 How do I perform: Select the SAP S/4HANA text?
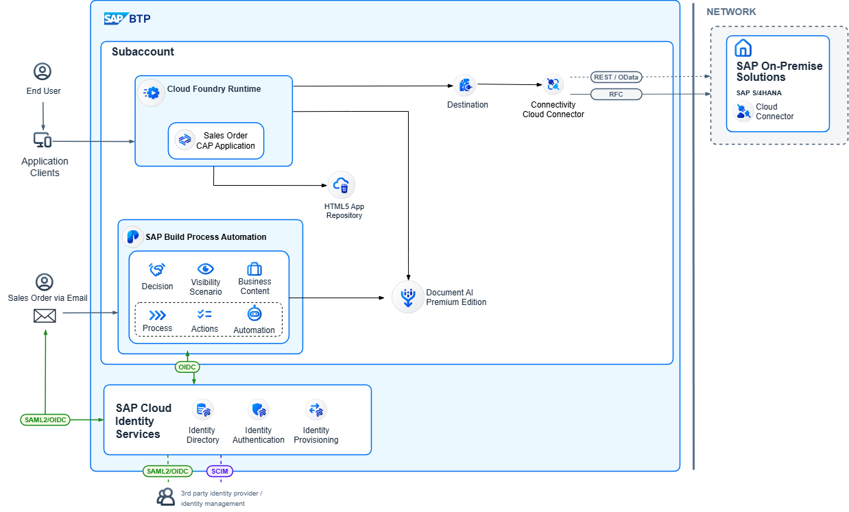759,93
